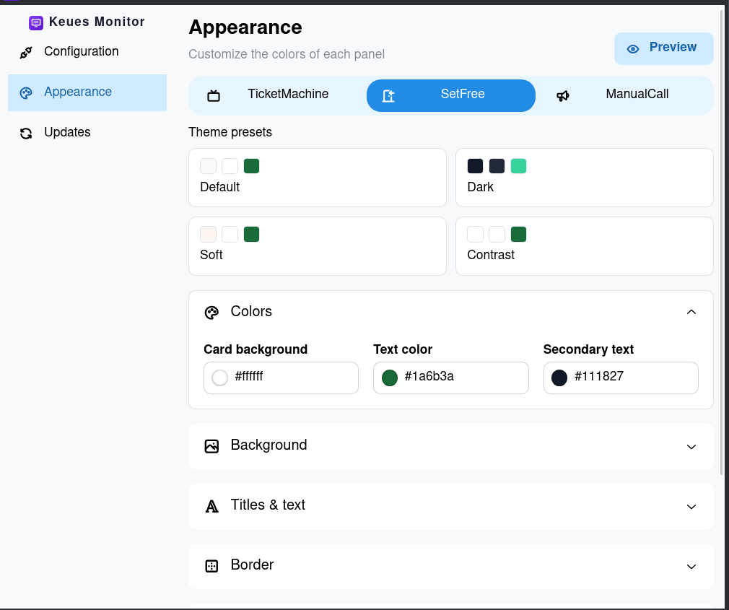729x610 pixels.
Task: Open the Updates page
Action: (x=87, y=133)
